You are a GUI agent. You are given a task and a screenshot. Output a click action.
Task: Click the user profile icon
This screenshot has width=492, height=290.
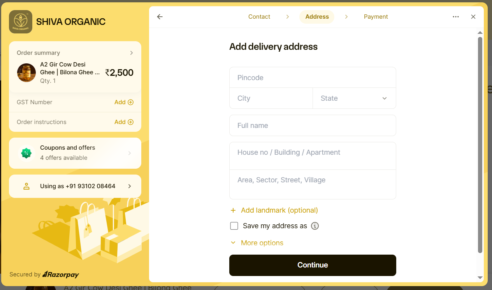click(26, 186)
